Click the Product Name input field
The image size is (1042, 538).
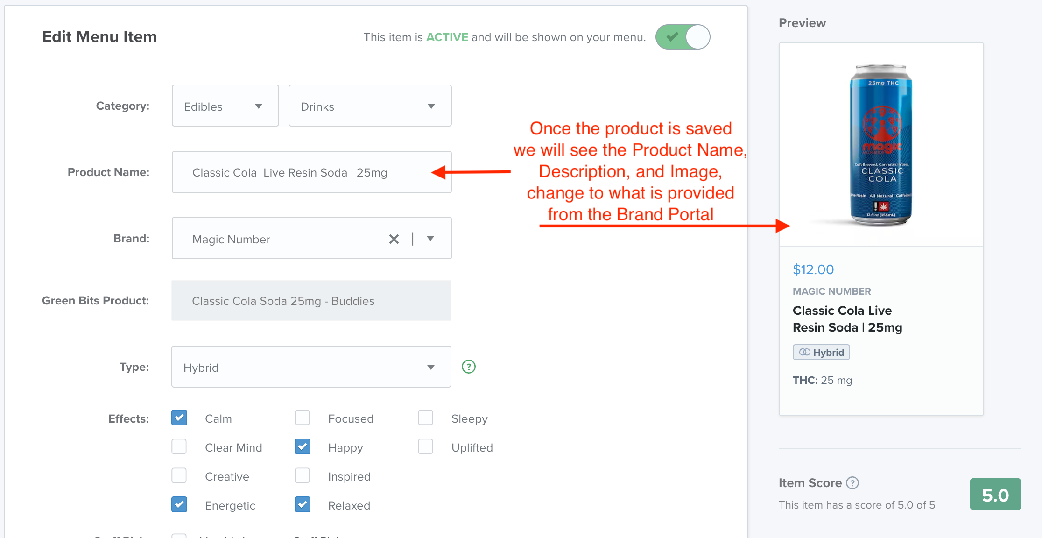(x=311, y=172)
